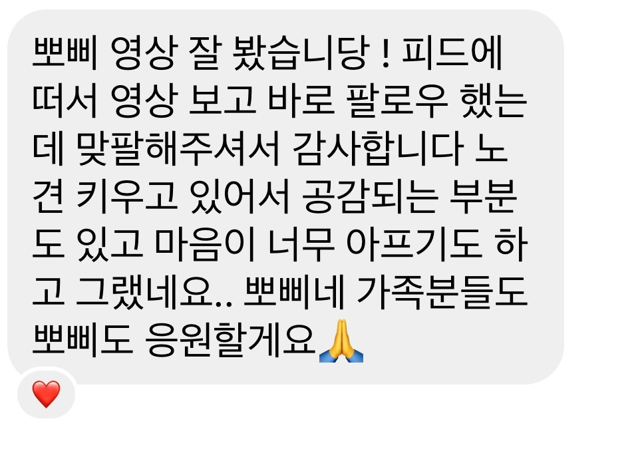Select the word 뽀삐네 in sixth line
Image resolution: width=644 pixels, height=467 pixels.
tap(294, 293)
